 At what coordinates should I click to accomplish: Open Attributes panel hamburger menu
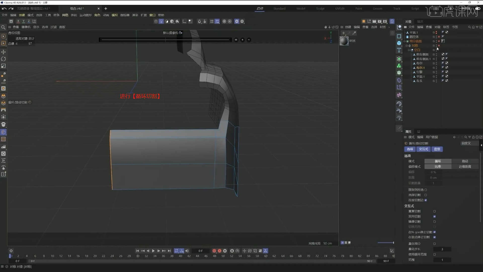405,137
